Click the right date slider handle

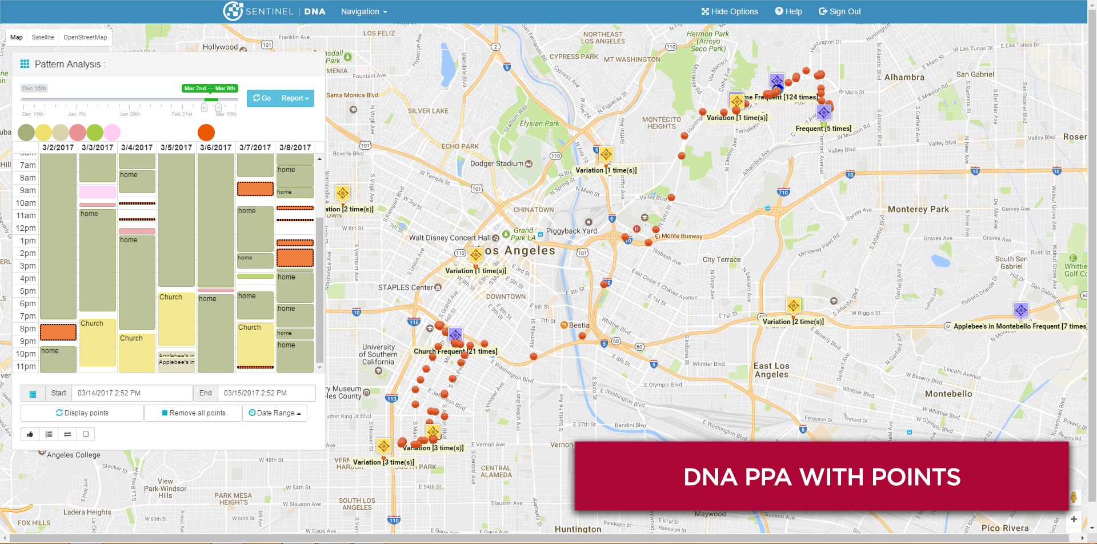click(218, 107)
